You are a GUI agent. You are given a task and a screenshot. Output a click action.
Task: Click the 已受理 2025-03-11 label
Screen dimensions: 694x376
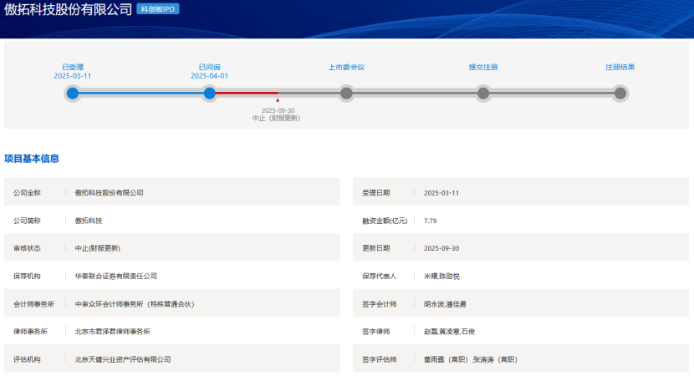73,71
